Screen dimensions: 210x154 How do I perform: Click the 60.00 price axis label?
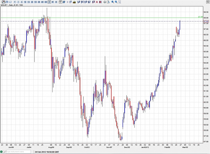(206, 108)
